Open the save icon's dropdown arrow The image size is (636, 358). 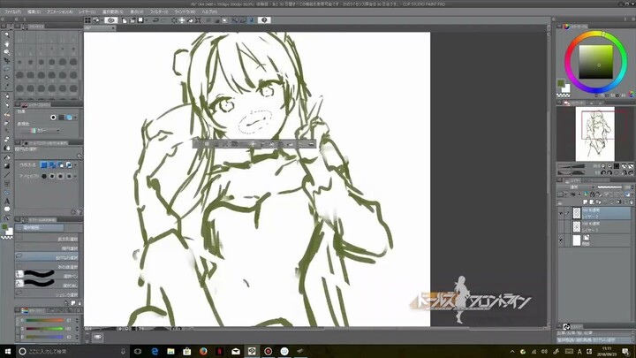pos(146,19)
